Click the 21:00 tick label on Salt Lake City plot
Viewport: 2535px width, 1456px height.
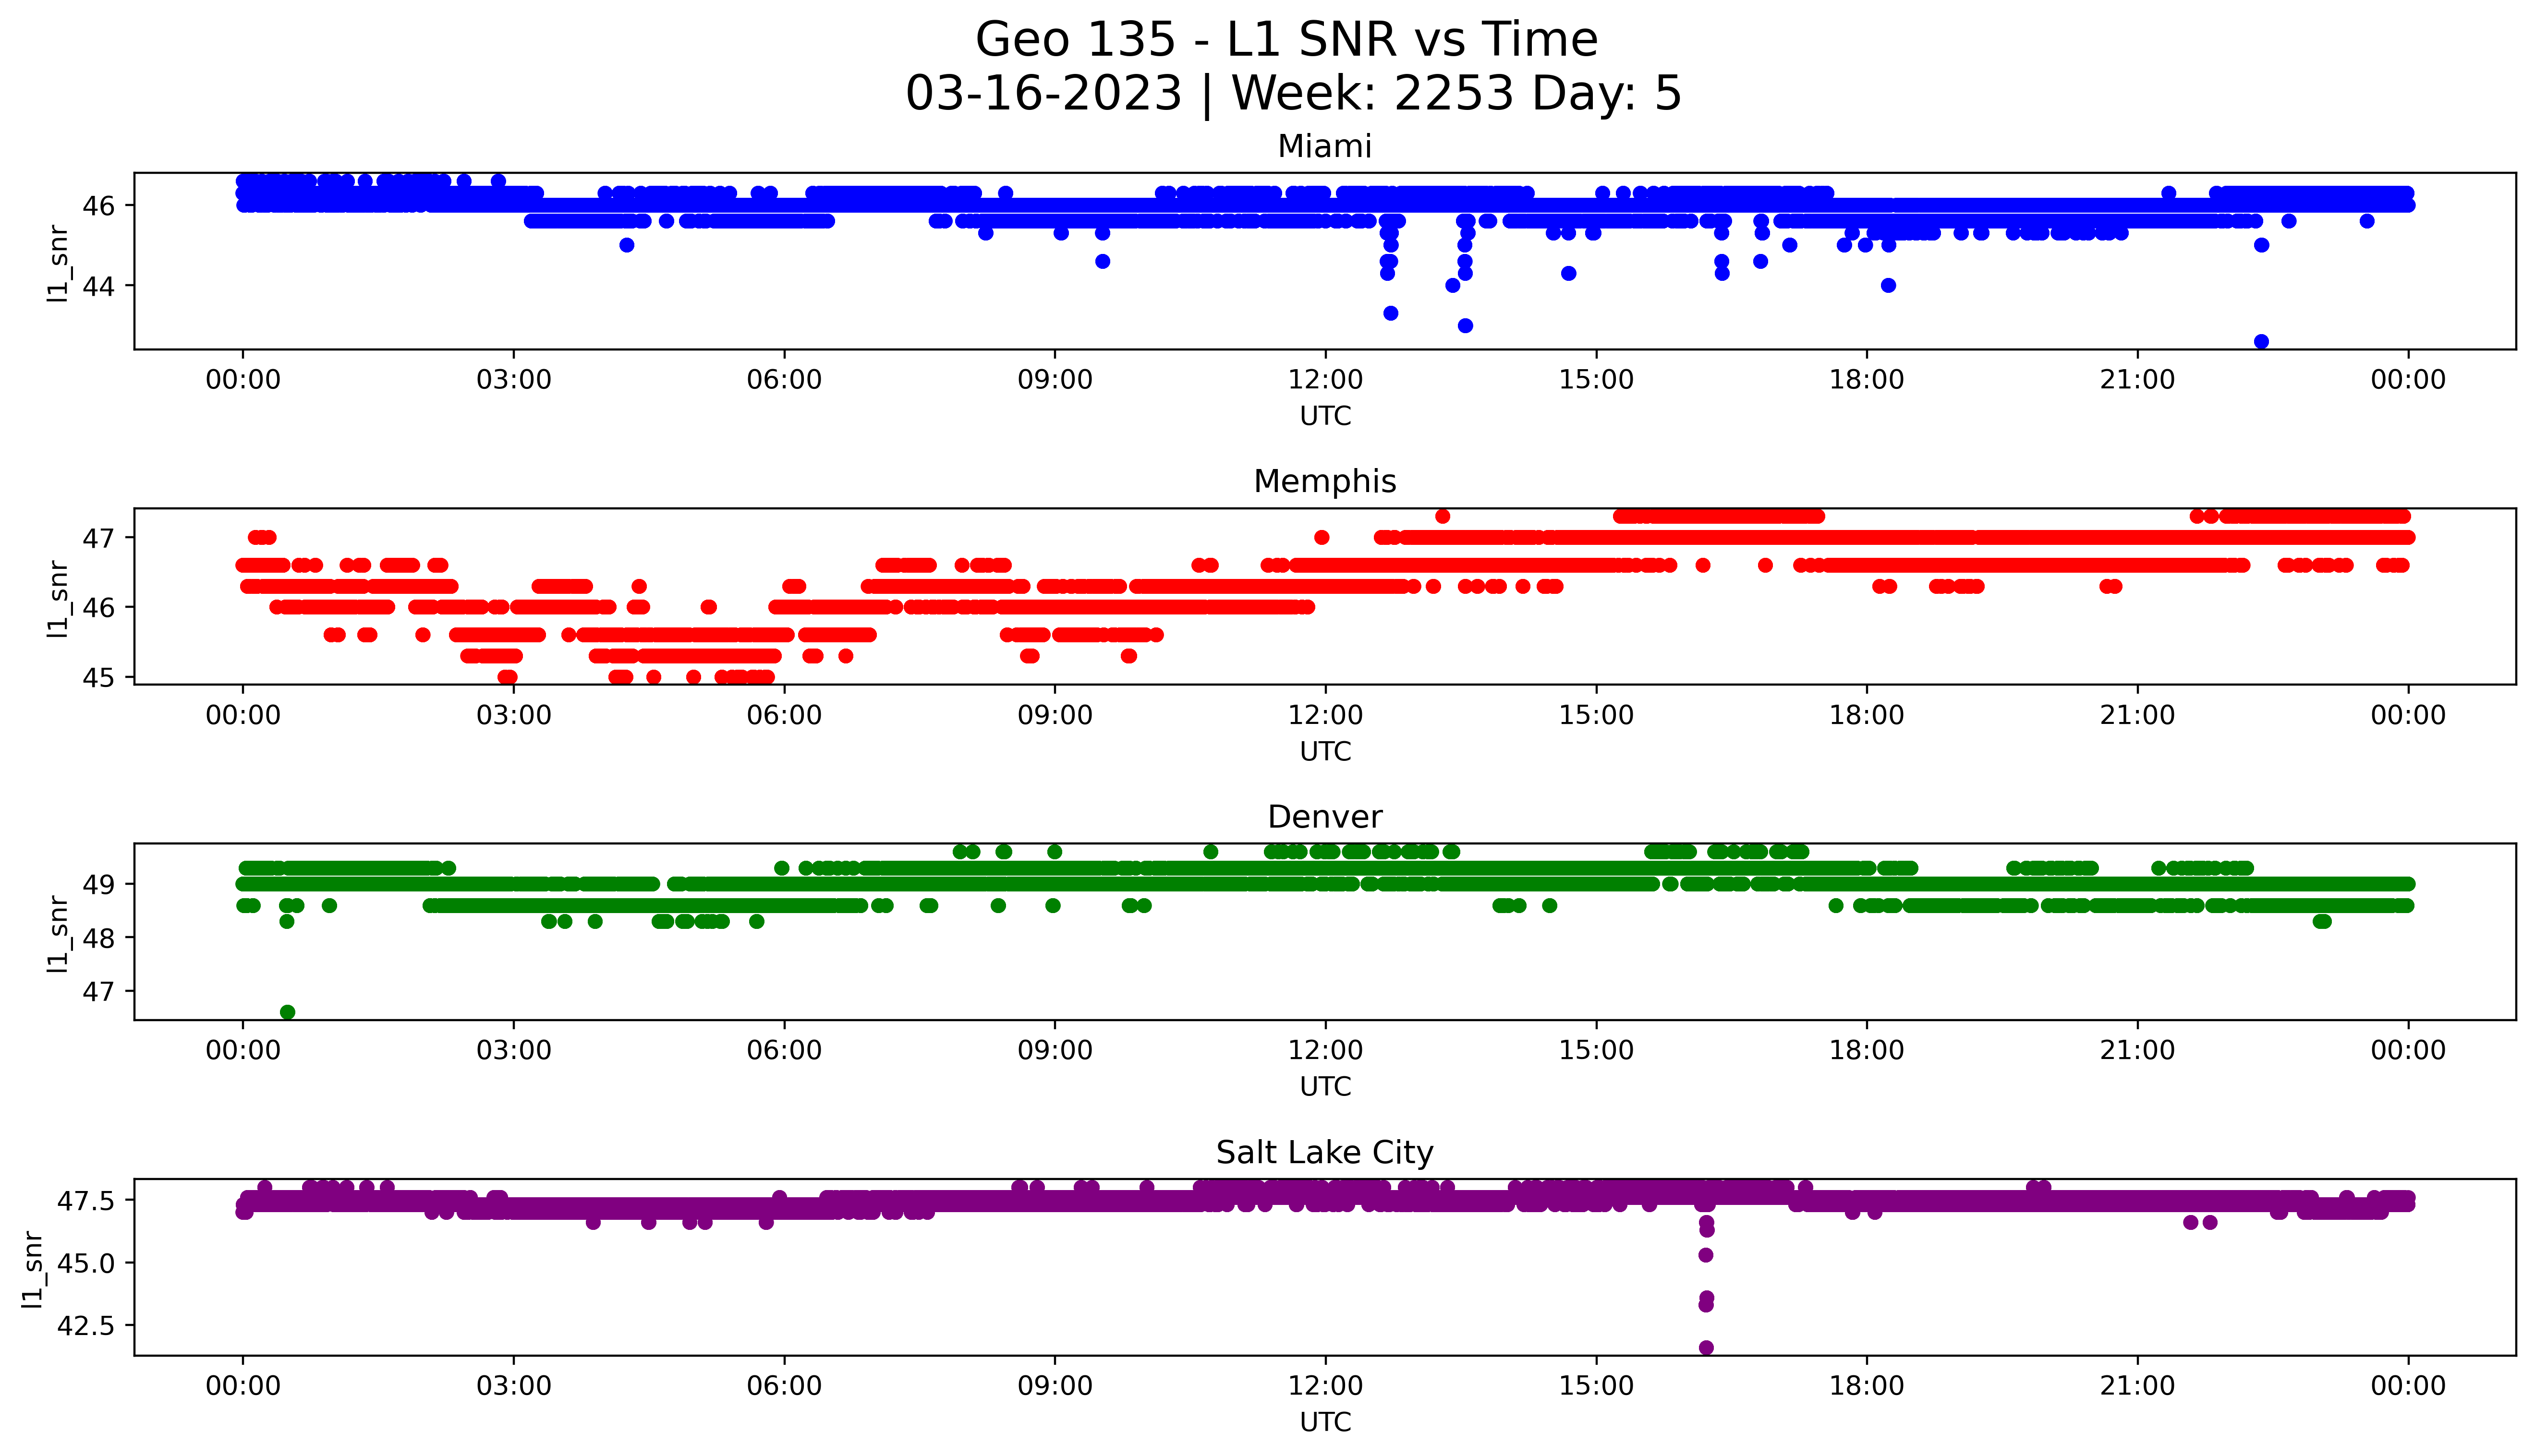pyautogui.click(x=2138, y=1386)
